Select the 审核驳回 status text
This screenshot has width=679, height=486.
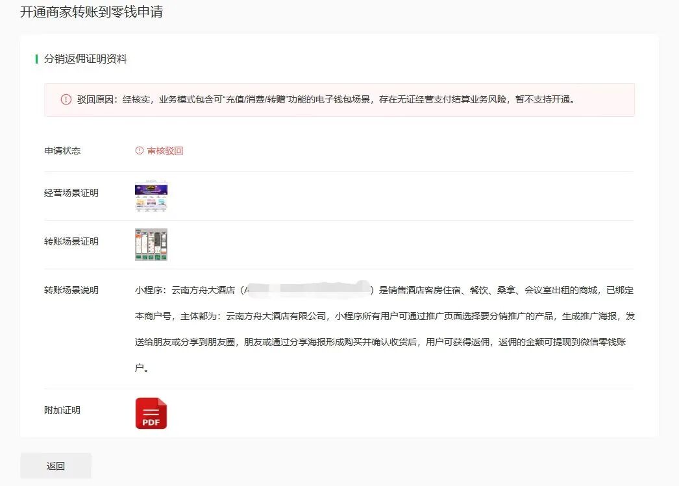[165, 151]
